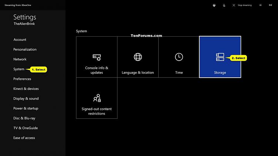Open the menu icon in the streaming bar
278x156 pixels.
coord(260,5)
